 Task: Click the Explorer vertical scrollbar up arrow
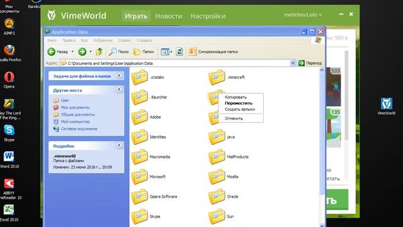322,70
